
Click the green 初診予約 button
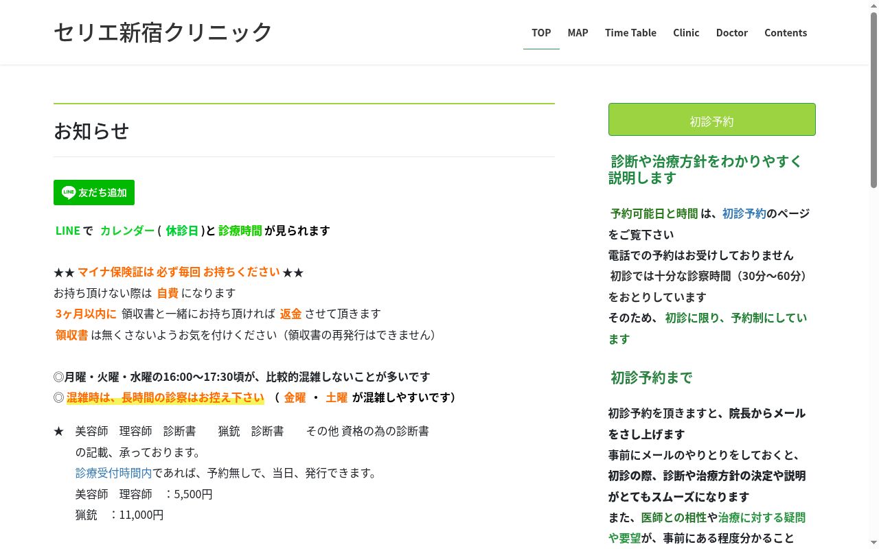tap(712, 119)
